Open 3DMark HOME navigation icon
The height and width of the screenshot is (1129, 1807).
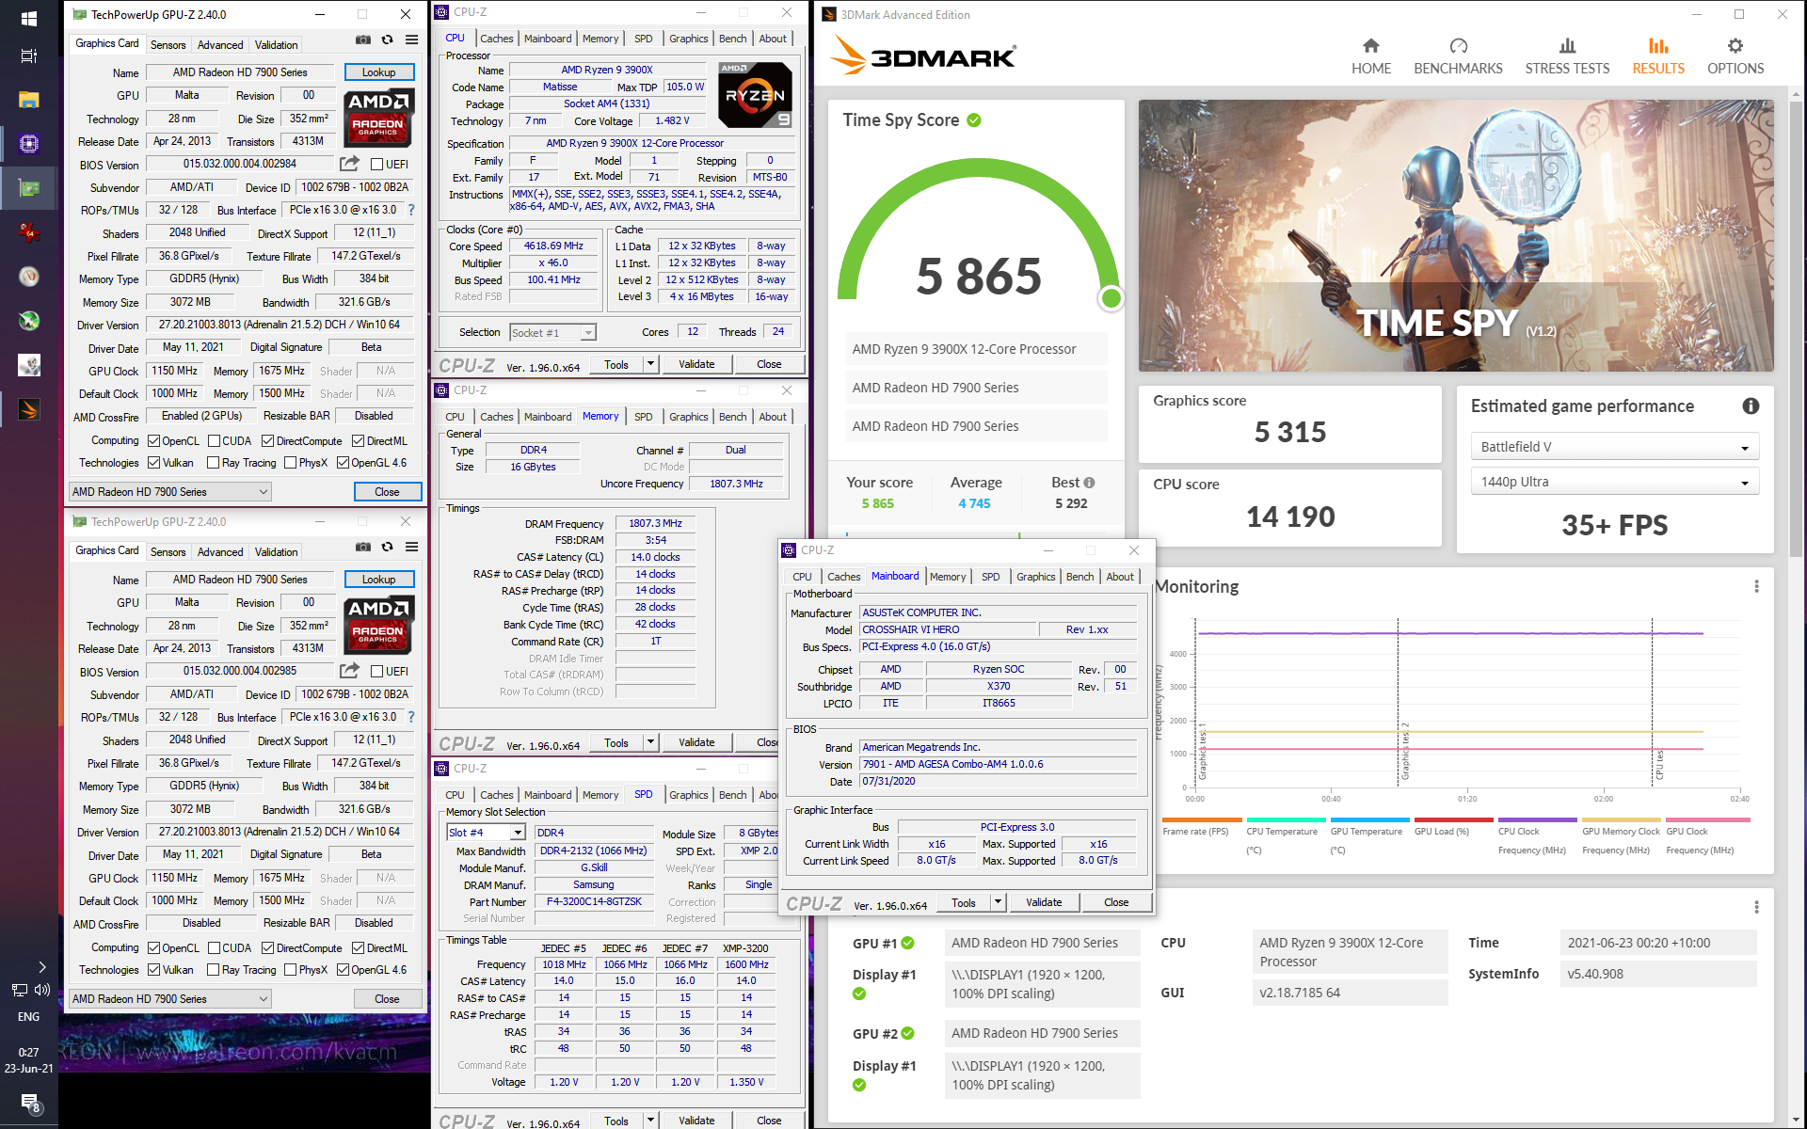click(x=1370, y=45)
